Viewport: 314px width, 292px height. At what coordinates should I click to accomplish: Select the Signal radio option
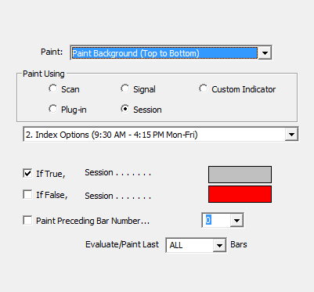click(125, 88)
